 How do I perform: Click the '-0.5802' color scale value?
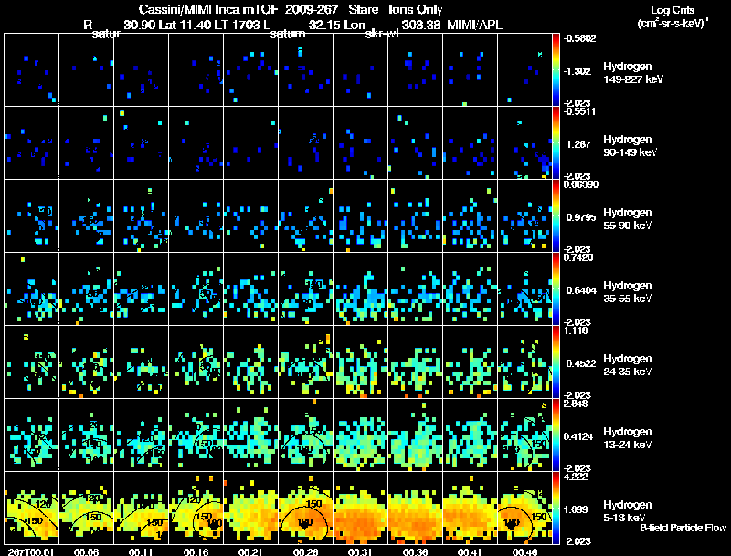click(x=579, y=38)
